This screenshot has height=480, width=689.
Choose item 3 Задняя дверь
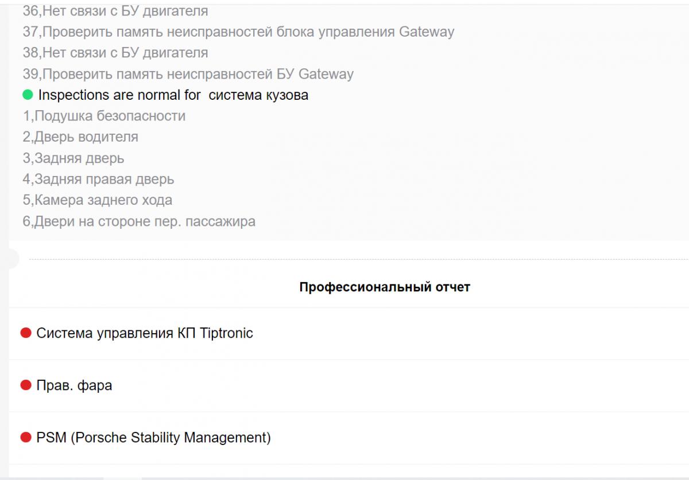73,158
